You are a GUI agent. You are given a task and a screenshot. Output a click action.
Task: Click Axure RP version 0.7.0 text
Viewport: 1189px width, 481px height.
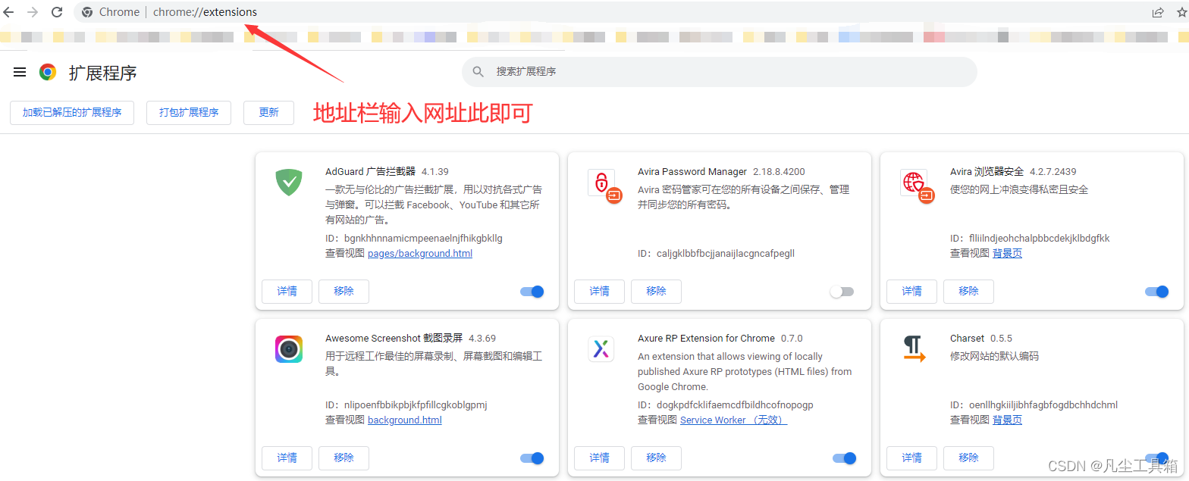(x=792, y=339)
